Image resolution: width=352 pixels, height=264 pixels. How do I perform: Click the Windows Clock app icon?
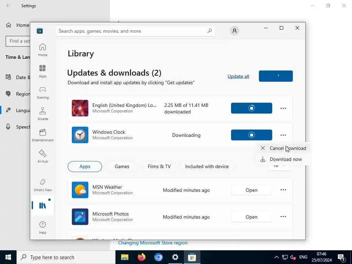pyautogui.click(x=80, y=135)
